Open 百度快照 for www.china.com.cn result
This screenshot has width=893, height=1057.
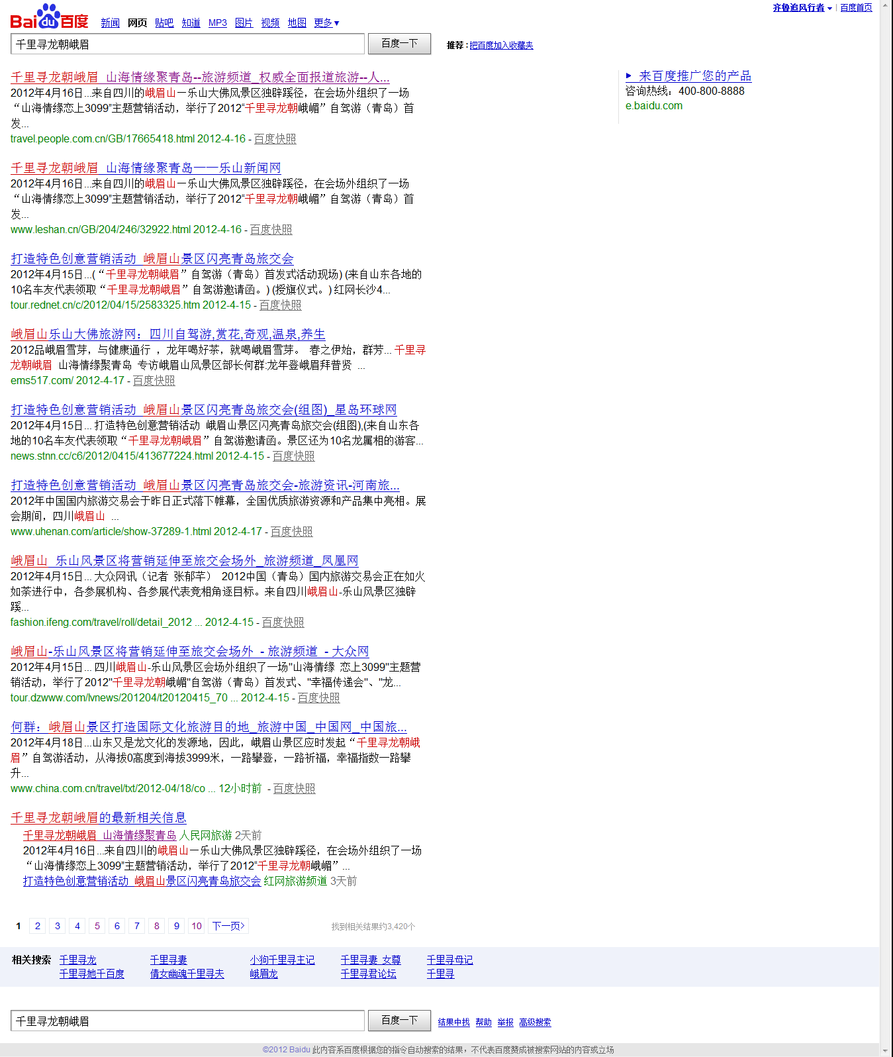tap(295, 789)
